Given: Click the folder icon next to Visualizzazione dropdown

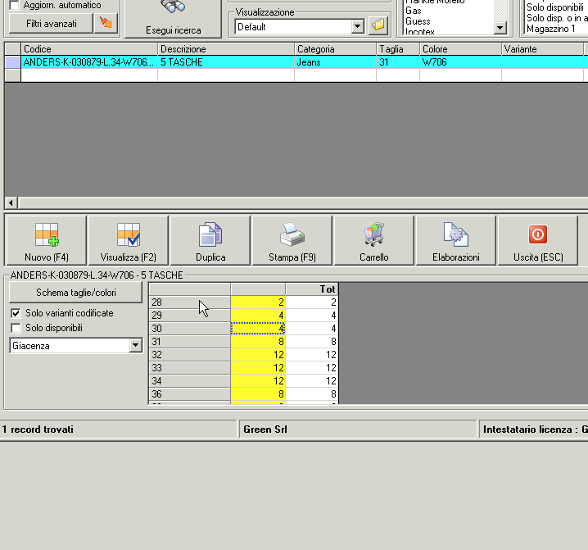Looking at the screenshot, I should pos(378,26).
